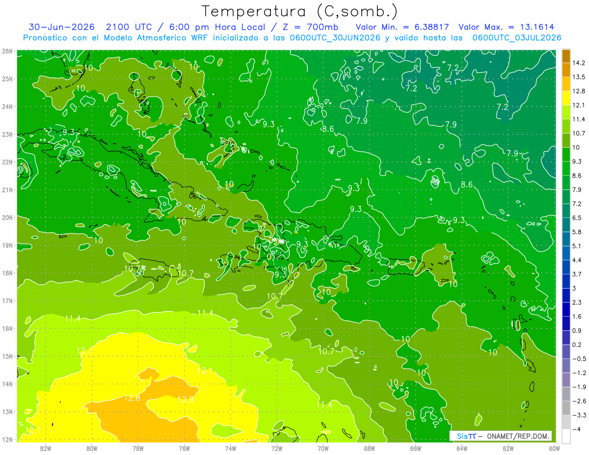The image size is (589, 455).
Task: Click the '68W' longitude axis label
Action: click(x=370, y=448)
